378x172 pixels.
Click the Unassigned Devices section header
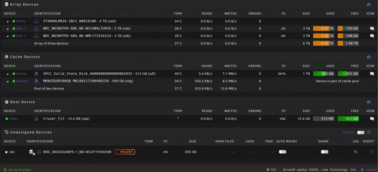click(31, 132)
